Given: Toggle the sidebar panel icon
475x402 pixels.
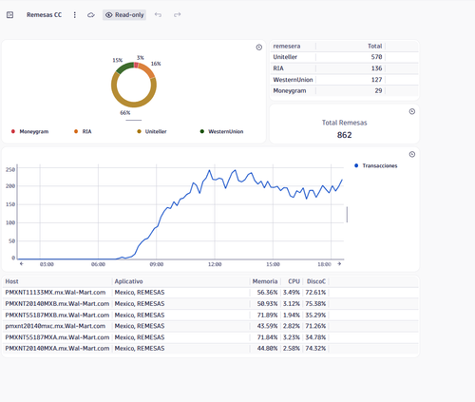Looking at the screenshot, I should [9, 15].
